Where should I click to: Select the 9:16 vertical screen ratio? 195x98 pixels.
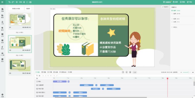coord(176,14)
